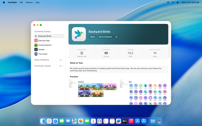Click the date and time in menu bar

click(190, 2)
